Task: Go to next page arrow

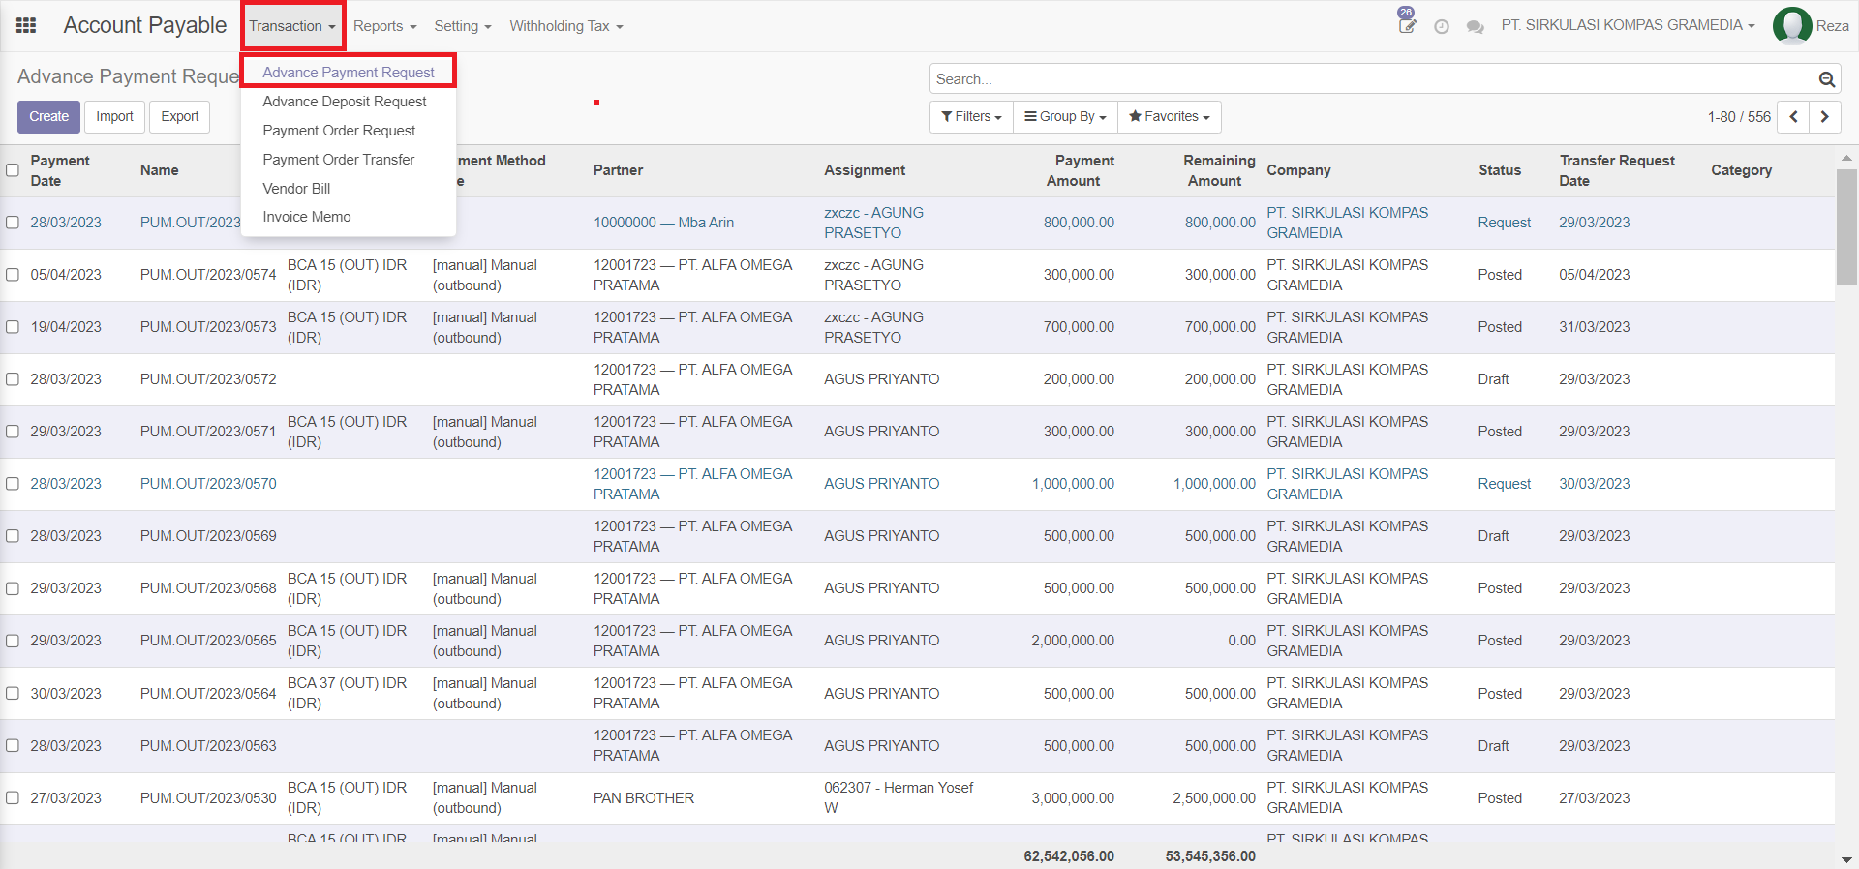Action: [1825, 117]
